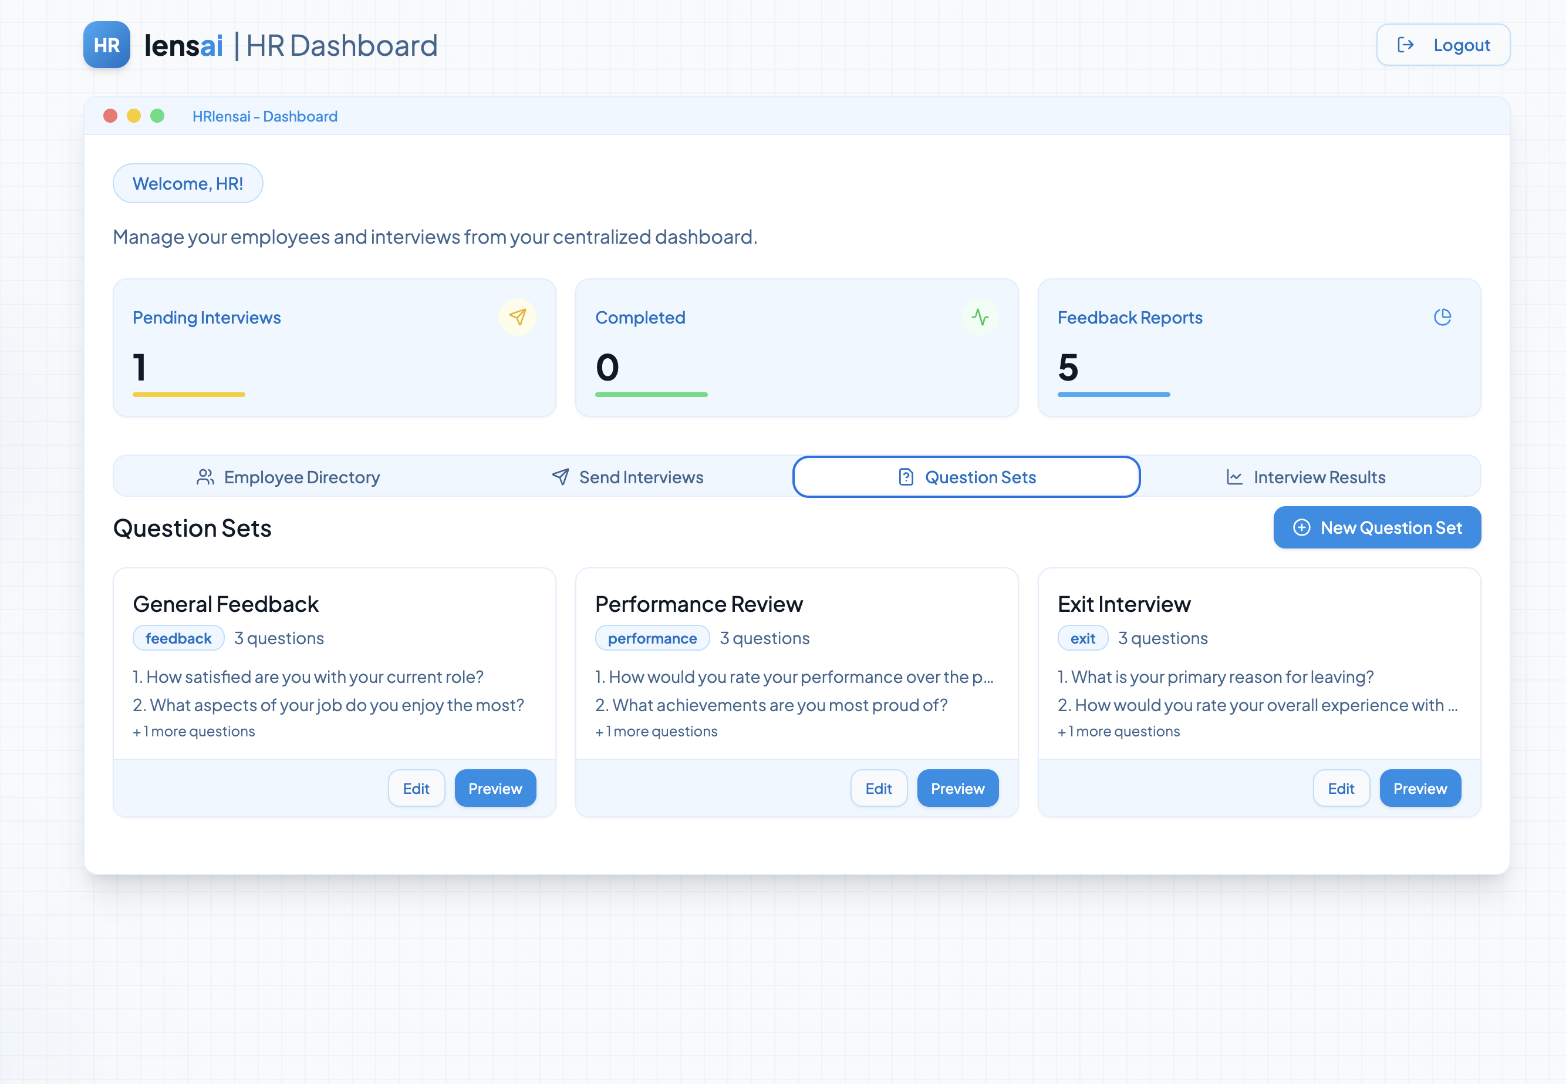The image size is (1566, 1084).
Task: Click '+1 more questions' in Performance Review card
Action: click(656, 732)
